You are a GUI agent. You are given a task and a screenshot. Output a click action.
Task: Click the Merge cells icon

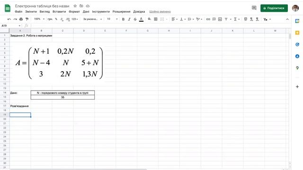[162, 19]
